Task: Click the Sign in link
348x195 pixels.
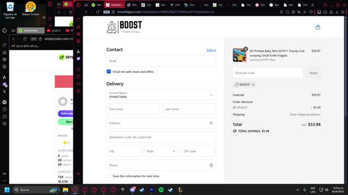Action: [211, 50]
